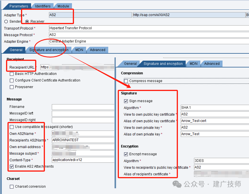Click Content-Type field application/edi-x12
Screen dimensions: 249x194
[x=83, y=160]
